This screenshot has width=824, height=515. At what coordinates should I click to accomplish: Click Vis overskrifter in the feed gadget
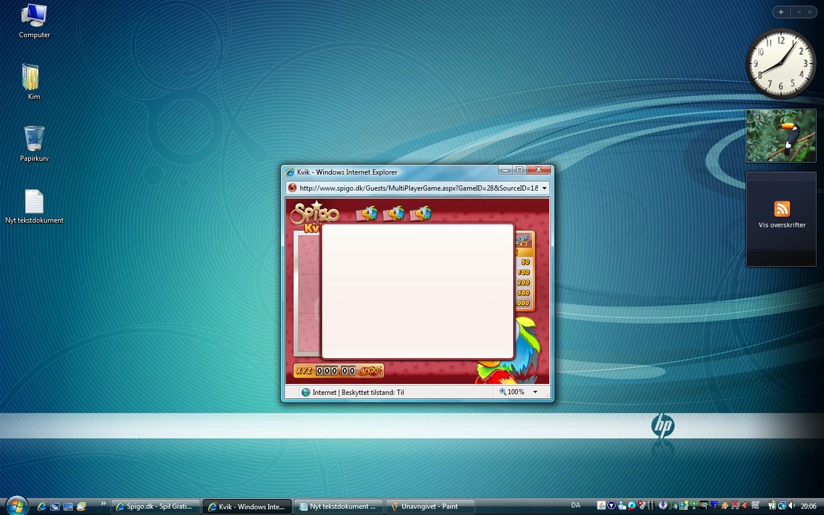tap(782, 225)
